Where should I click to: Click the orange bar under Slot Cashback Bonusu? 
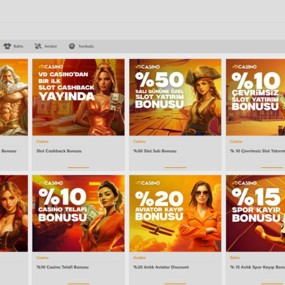pos(79,167)
